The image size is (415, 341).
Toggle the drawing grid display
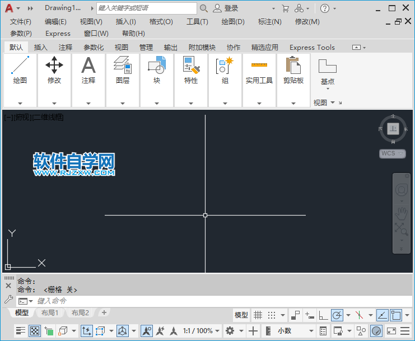[258, 315]
